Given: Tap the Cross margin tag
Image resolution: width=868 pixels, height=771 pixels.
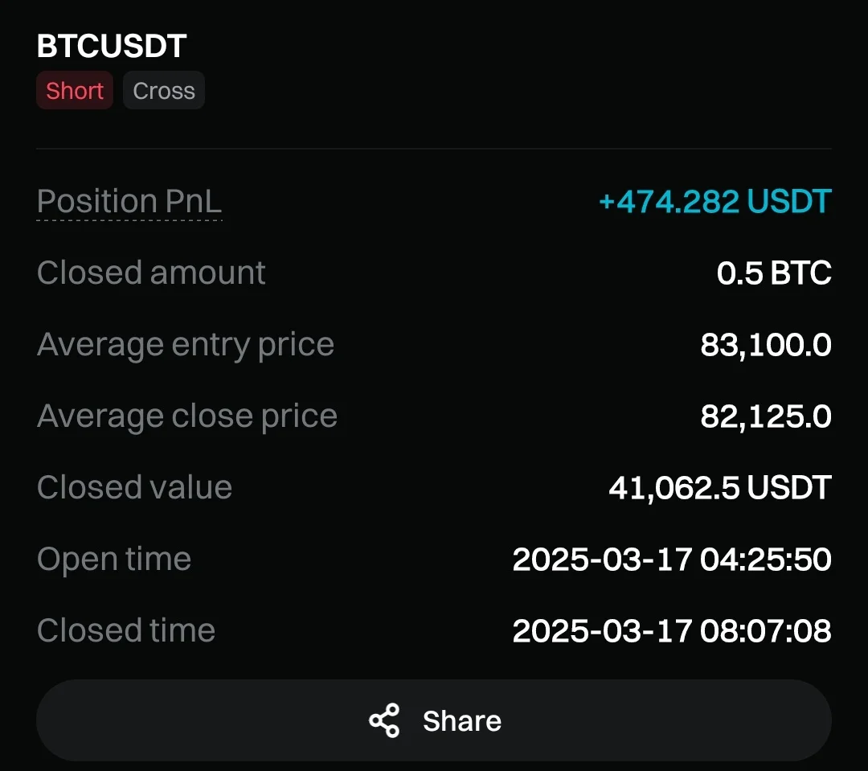Looking at the screenshot, I should point(164,90).
